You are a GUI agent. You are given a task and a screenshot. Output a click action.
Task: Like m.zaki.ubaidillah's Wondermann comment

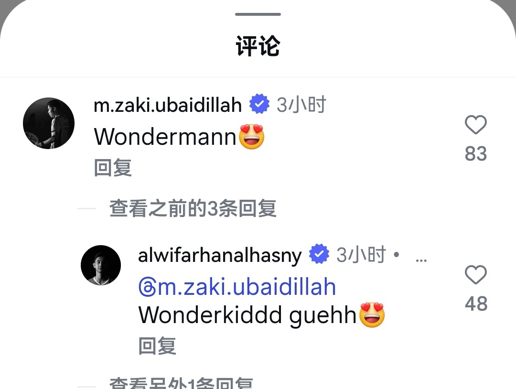[475, 125]
